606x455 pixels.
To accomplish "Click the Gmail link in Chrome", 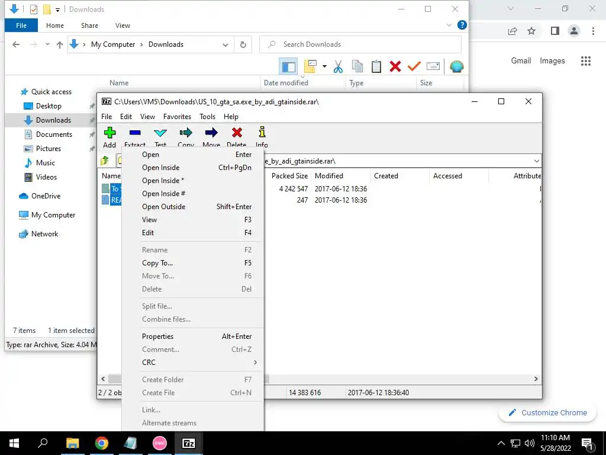I will tap(521, 61).
